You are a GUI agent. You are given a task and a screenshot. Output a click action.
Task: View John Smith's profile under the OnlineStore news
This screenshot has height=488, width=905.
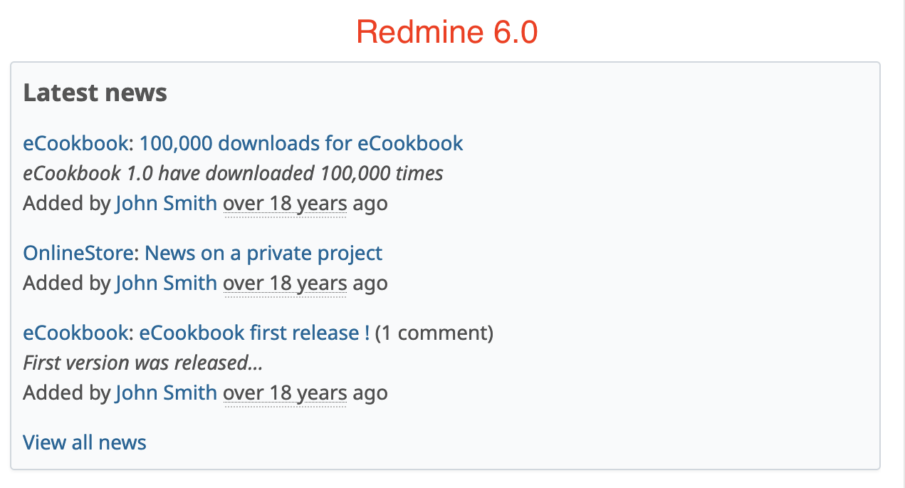point(166,283)
